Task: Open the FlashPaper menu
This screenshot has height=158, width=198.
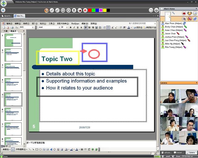Action: 75,23
